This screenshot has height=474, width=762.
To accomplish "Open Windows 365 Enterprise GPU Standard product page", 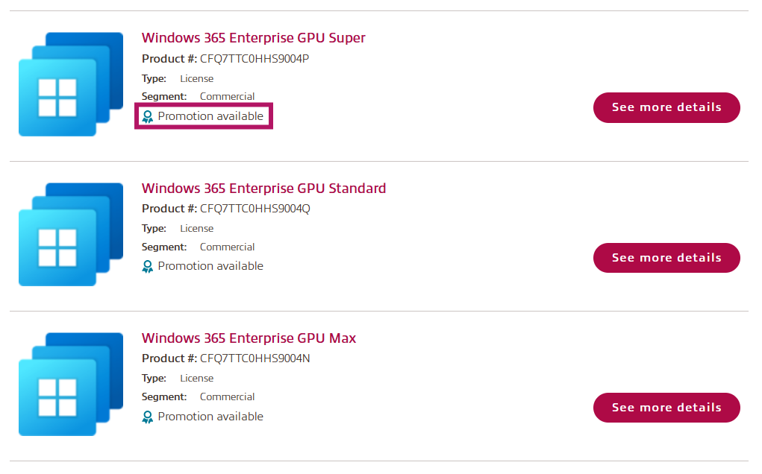I will [x=263, y=188].
